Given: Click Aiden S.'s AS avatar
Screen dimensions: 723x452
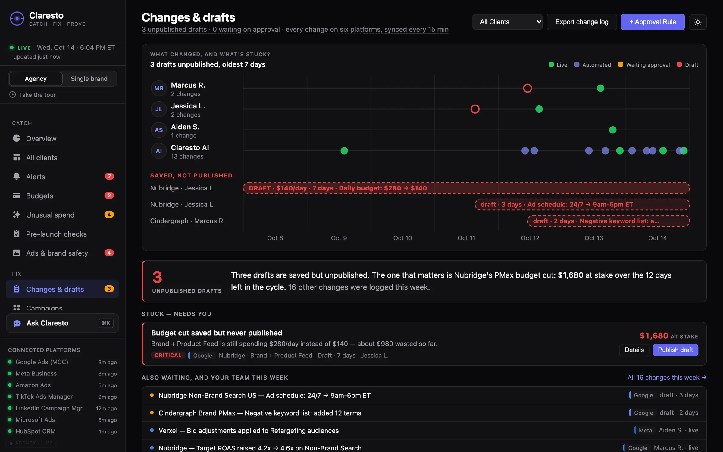Looking at the screenshot, I should pos(159,130).
